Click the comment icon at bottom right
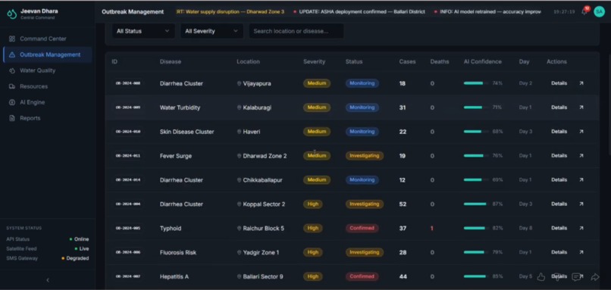This screenshot has height=290, width=611. (576, 277)
